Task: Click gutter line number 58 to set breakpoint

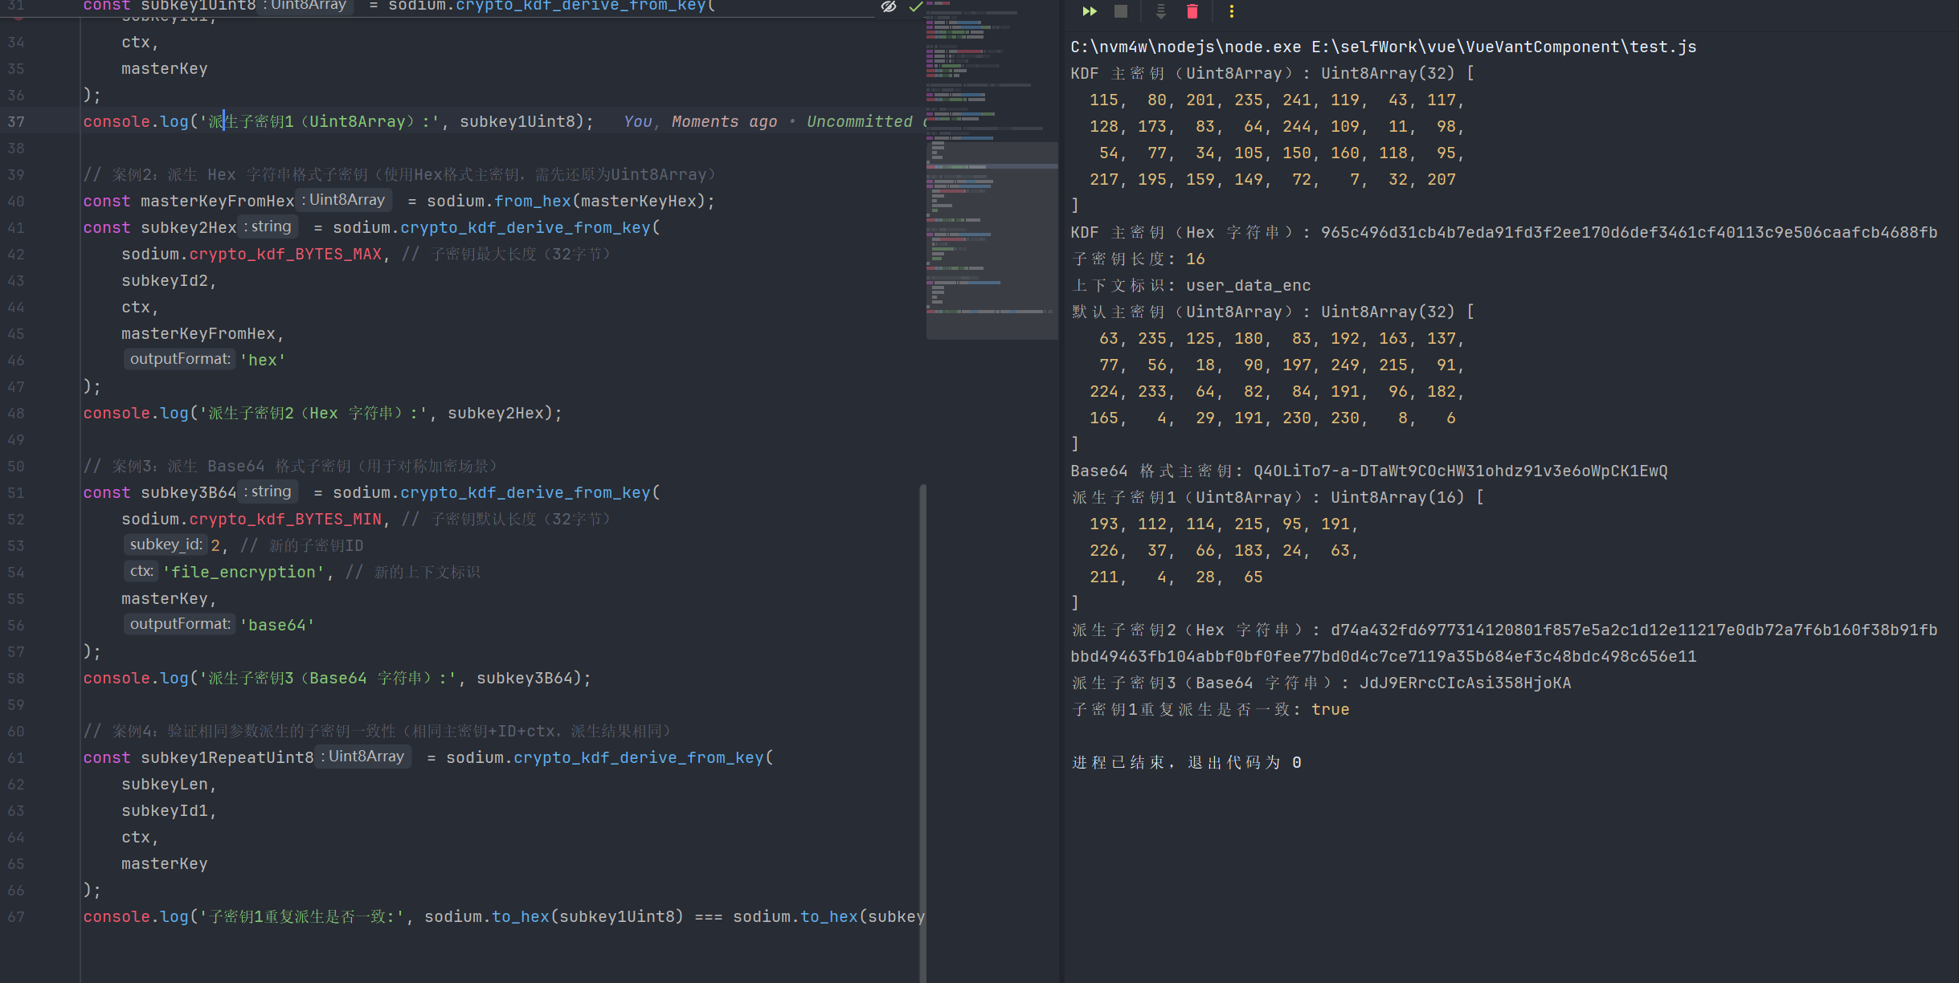Action: click(17, 678)
